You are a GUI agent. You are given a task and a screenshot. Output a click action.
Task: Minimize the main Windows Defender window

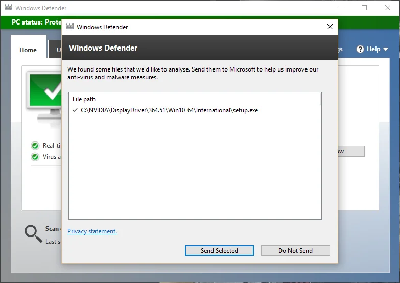coord(341,8)
